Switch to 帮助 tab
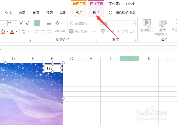This screenshot has width=177, height=125. (x=63, y=13)
